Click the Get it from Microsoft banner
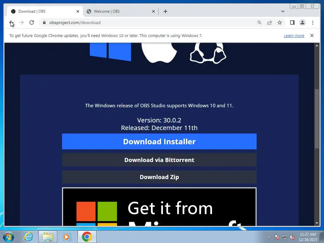Viewport: 324px width, 243px height. pyautogui.click(x=159, y=207)
